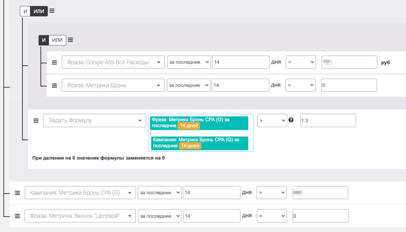Click 'При делении на 0' note text

pos(98,158)
